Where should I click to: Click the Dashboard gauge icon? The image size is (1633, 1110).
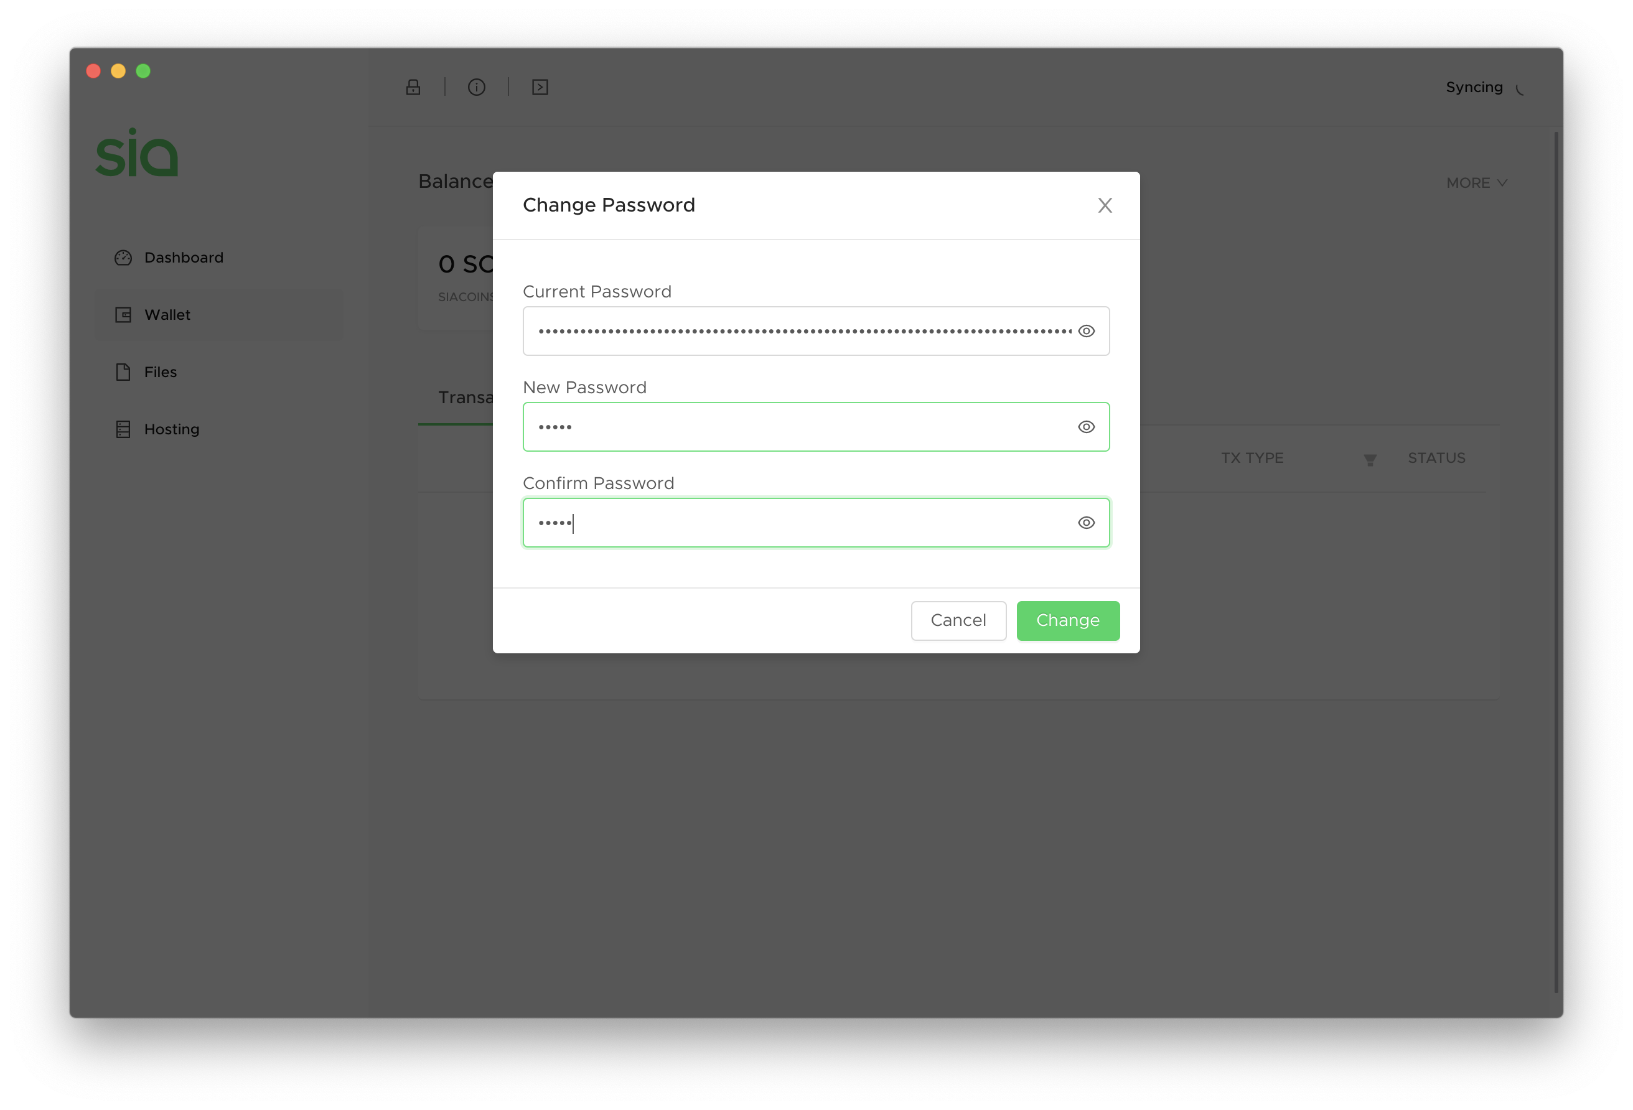pos(123,258)
